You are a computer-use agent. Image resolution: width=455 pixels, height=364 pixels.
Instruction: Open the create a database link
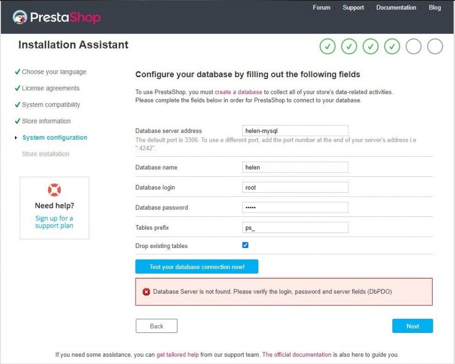click(x=238, y=92)
